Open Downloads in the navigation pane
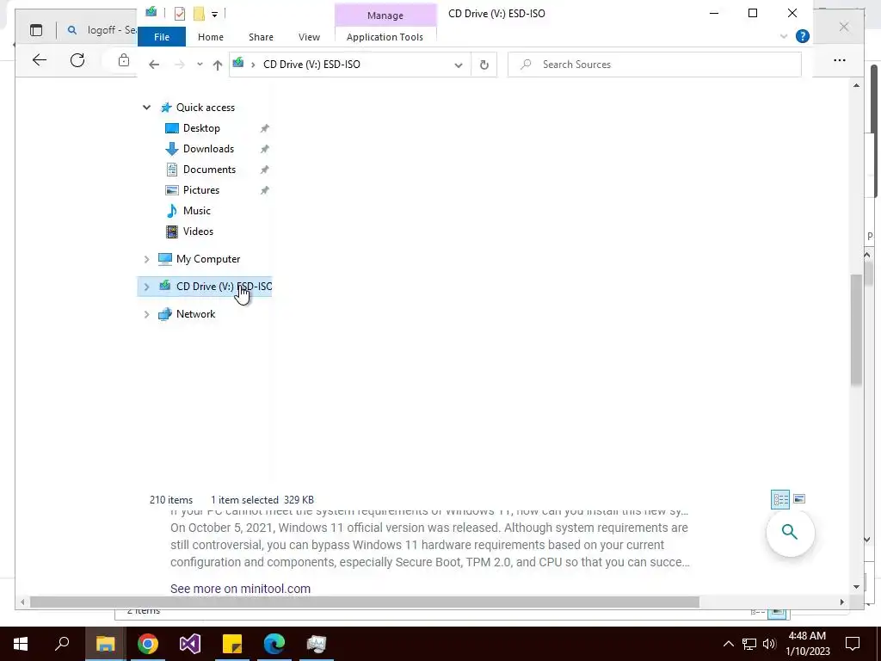The width and height of the screenshot is (881, 661). tap(208, 149)
